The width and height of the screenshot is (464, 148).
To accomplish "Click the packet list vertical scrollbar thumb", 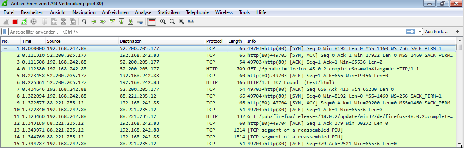I will click(459, 47).
